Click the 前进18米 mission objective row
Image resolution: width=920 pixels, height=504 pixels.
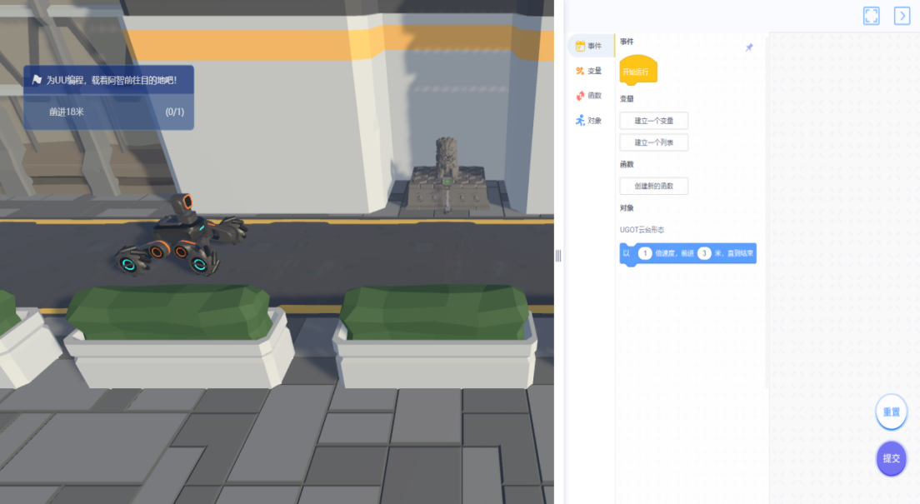[108, 112]
